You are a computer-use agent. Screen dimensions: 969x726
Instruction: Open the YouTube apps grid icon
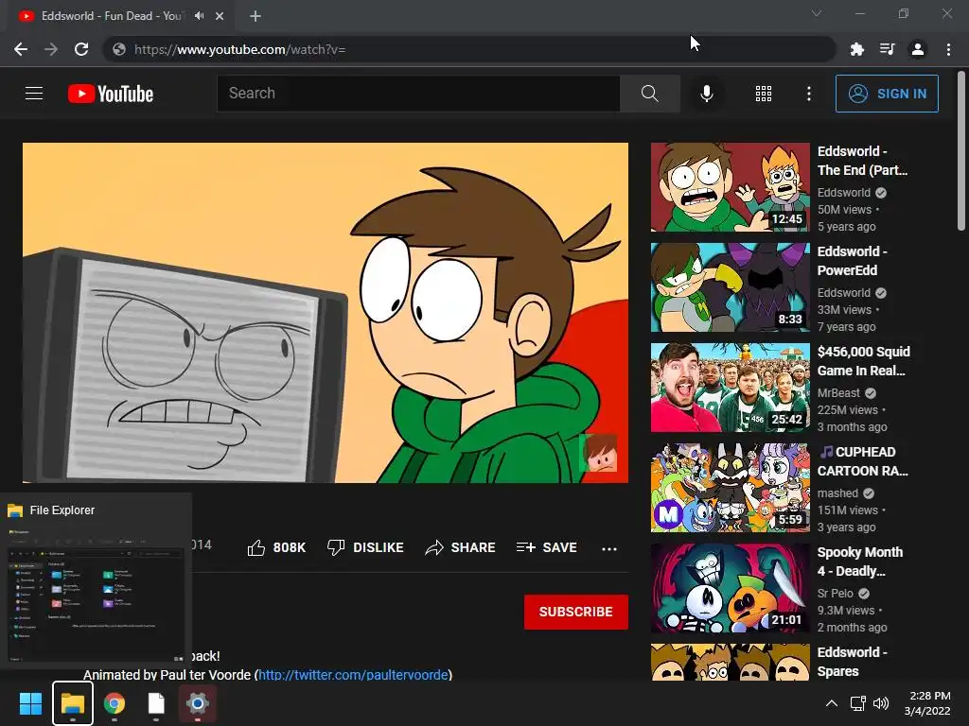pos(764,94)
